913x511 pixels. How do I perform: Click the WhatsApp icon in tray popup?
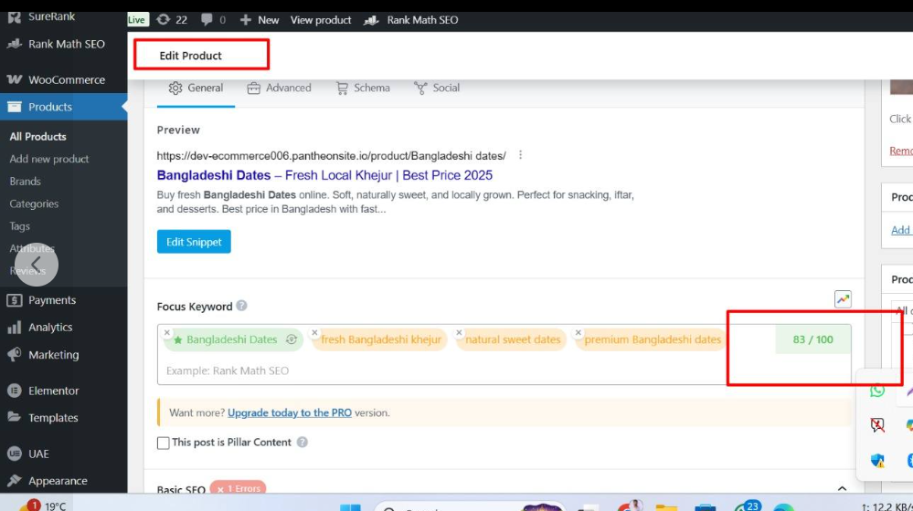pos(877,391)
